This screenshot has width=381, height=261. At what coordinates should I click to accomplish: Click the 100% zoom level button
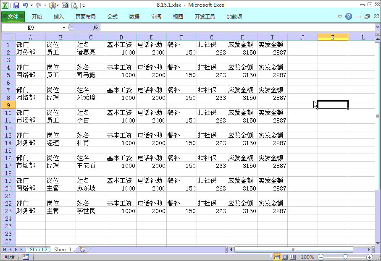307,257
